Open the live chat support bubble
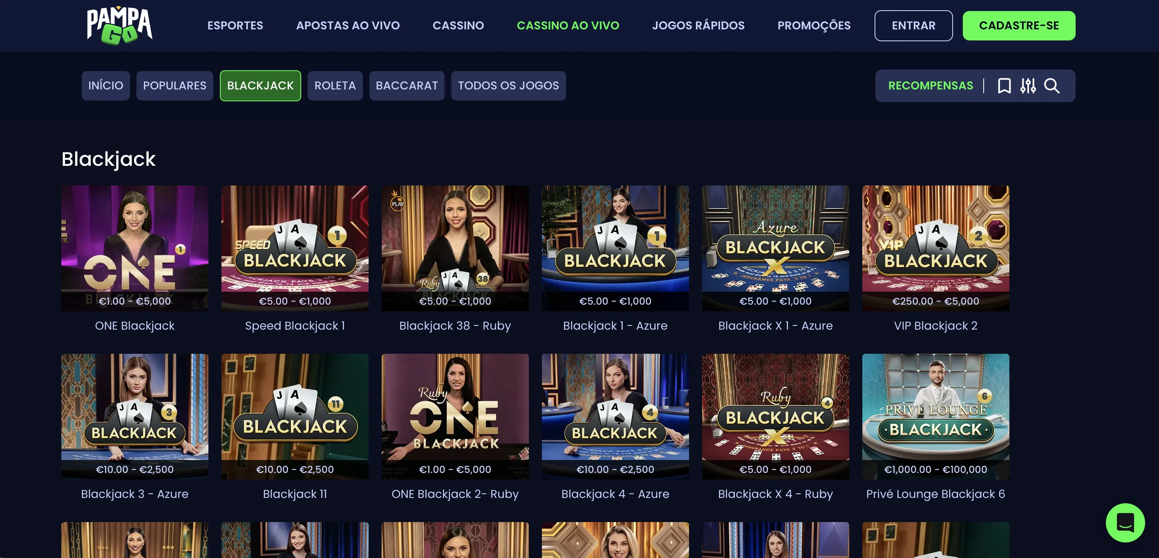Image resolution: width=1159 pixels, height=558 pixels. click(x=1125, y=522)
